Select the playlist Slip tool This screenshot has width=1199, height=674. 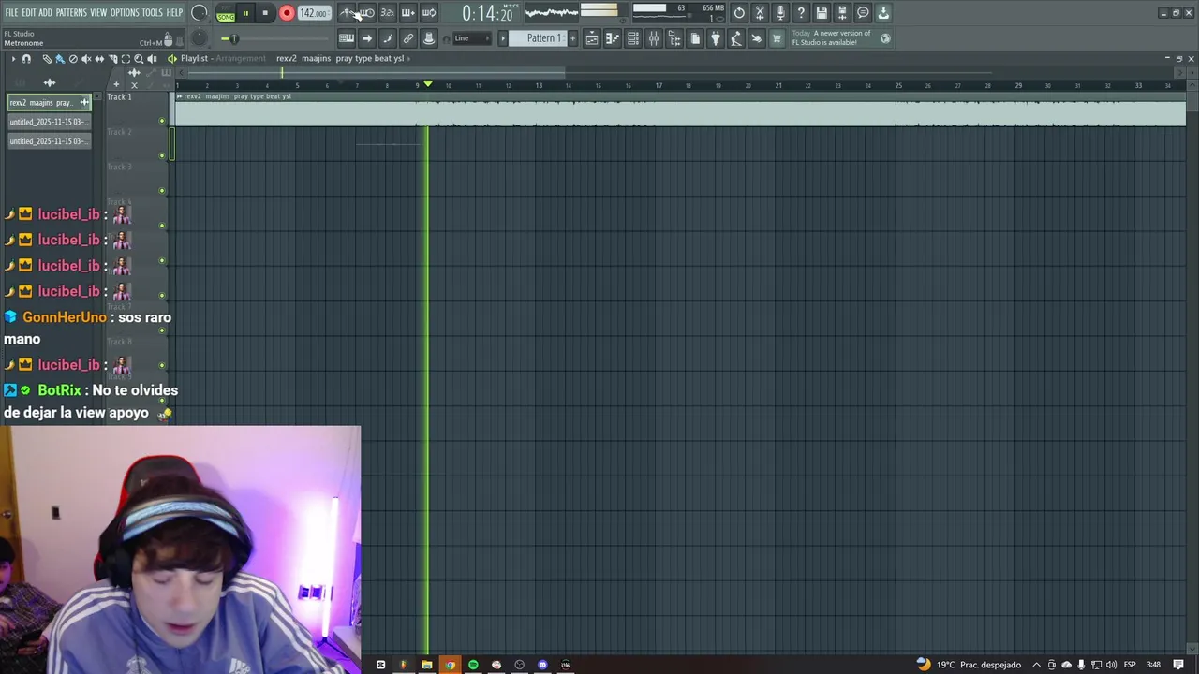[x=99, y=59]
